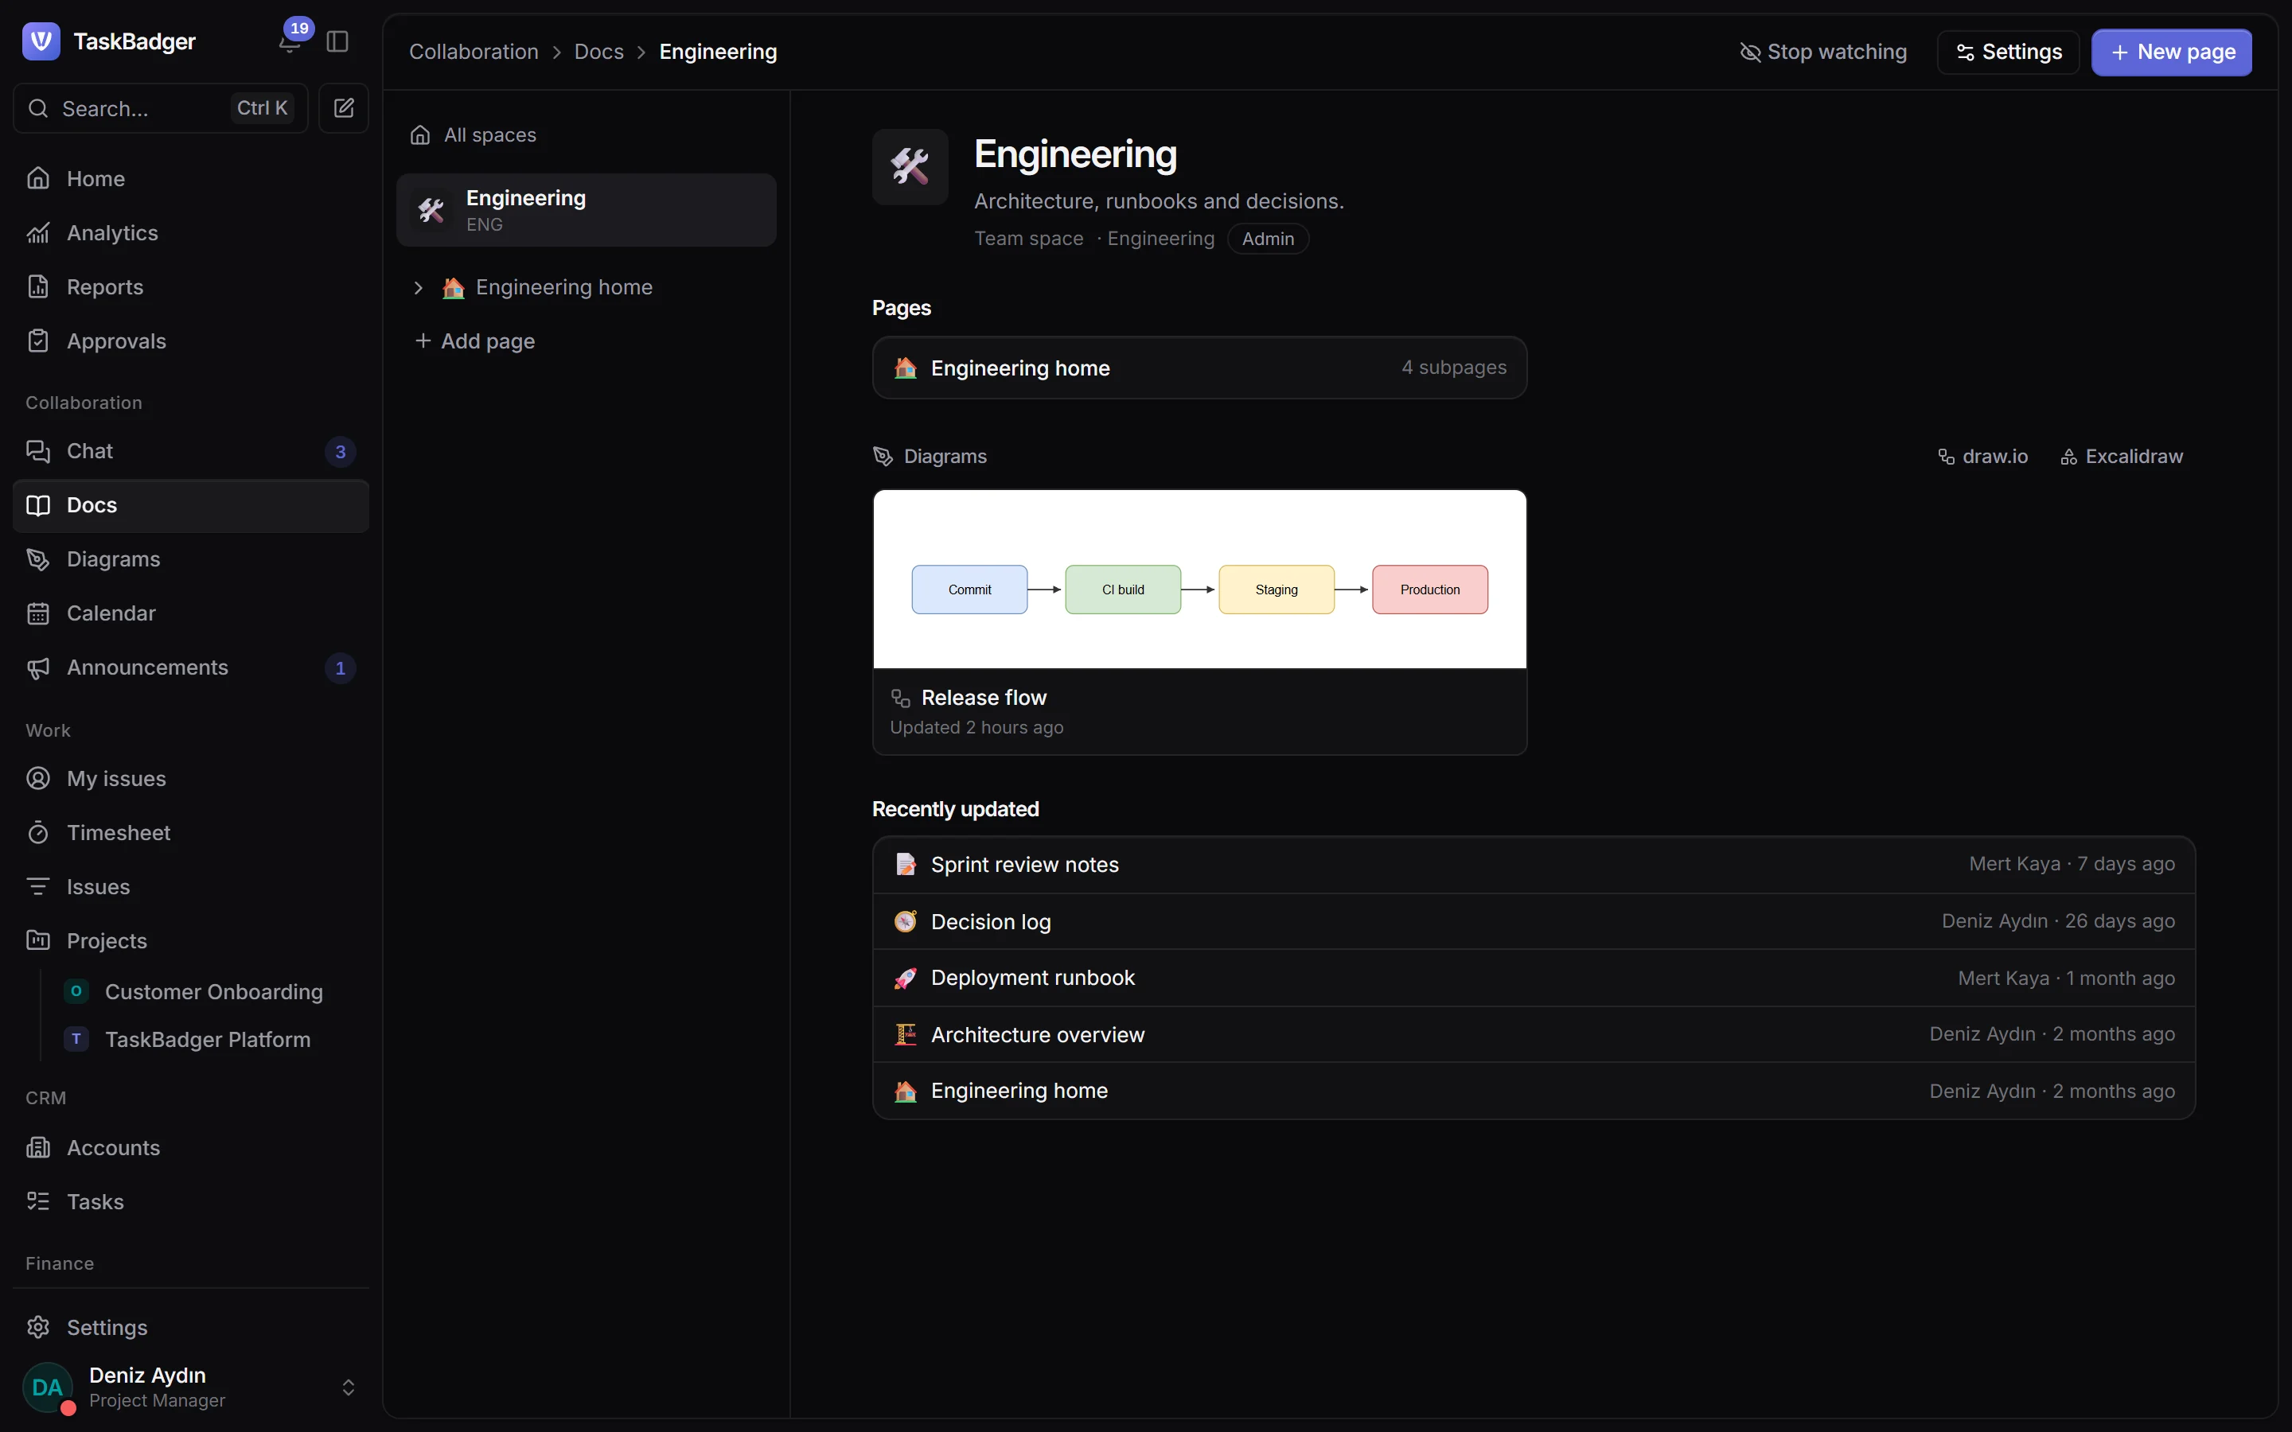This screenshot has height=1432, width=2292.
Task: Open the Customer Onboarding project
Action: coord(209,991)
